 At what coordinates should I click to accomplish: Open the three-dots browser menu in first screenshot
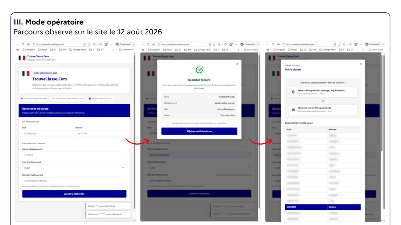(x=111, y=44)
